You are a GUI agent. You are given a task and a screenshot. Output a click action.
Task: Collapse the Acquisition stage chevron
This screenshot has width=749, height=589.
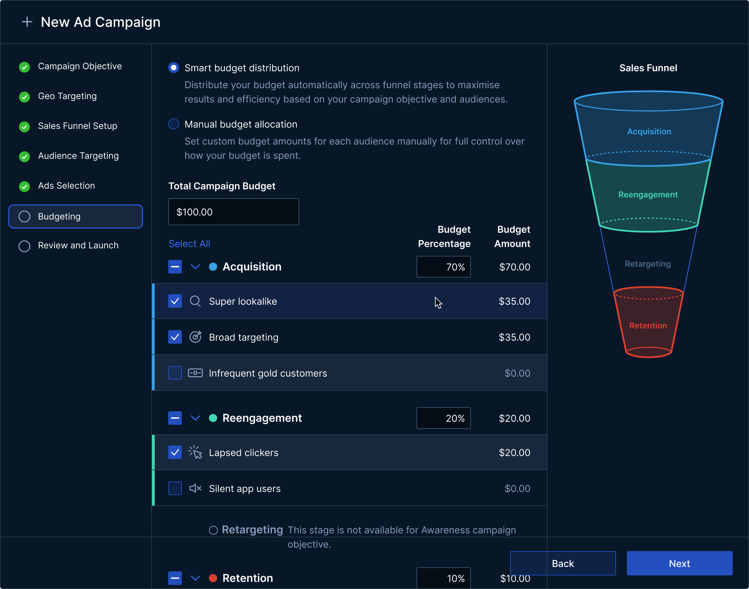tap(195, 267)
